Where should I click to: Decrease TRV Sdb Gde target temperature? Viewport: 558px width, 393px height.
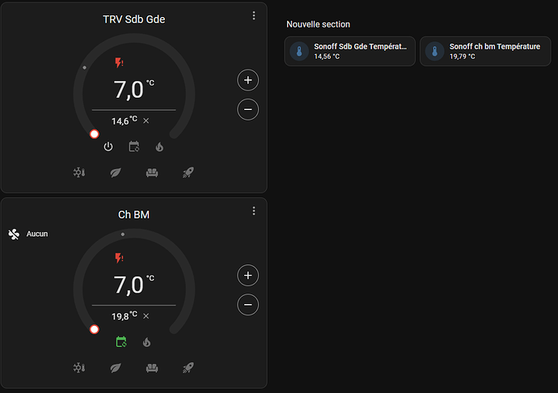coord(248,109)
